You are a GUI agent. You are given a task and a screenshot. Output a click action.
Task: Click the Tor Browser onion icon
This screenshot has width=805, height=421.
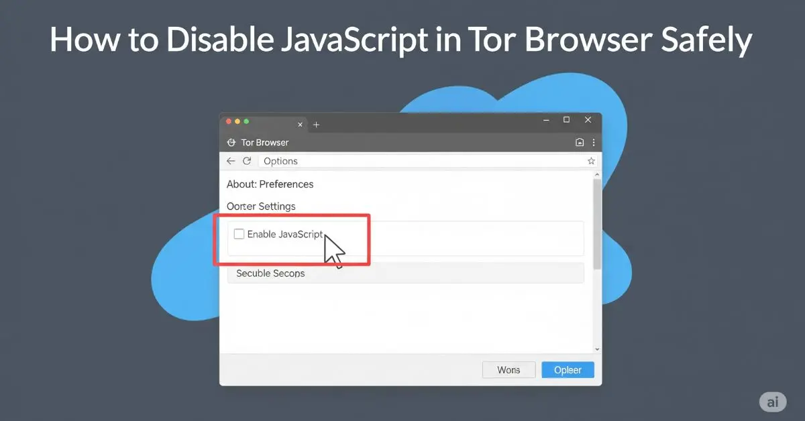pos(231,142)
